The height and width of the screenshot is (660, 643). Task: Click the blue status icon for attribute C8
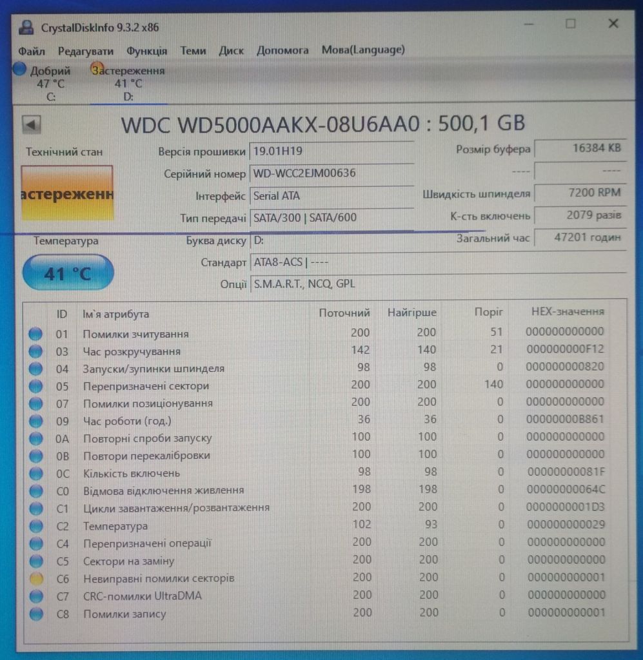[37, 614]
